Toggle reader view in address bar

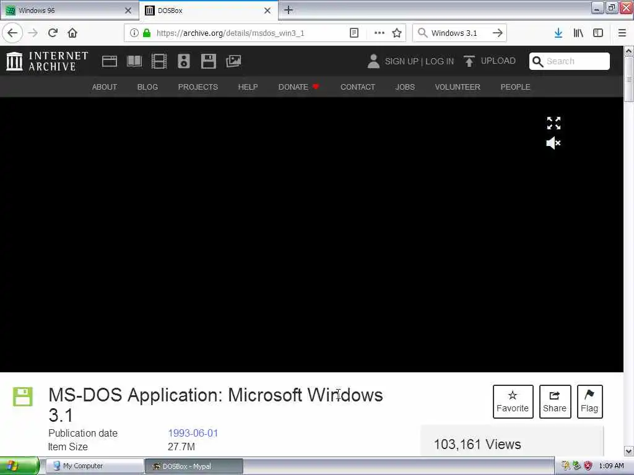click(x=354, y=33)
